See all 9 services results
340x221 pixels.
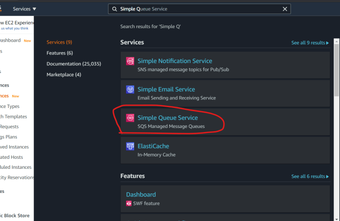(310, 43)
